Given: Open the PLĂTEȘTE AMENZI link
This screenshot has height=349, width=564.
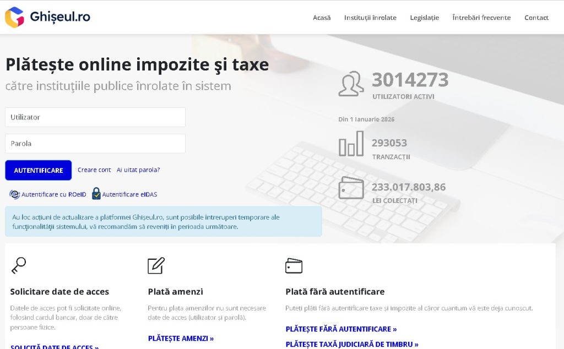Looking at the screenshot, I should (x=181, y=339).
